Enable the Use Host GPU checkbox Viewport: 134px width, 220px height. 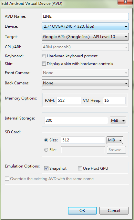click(x=80, y=168)
